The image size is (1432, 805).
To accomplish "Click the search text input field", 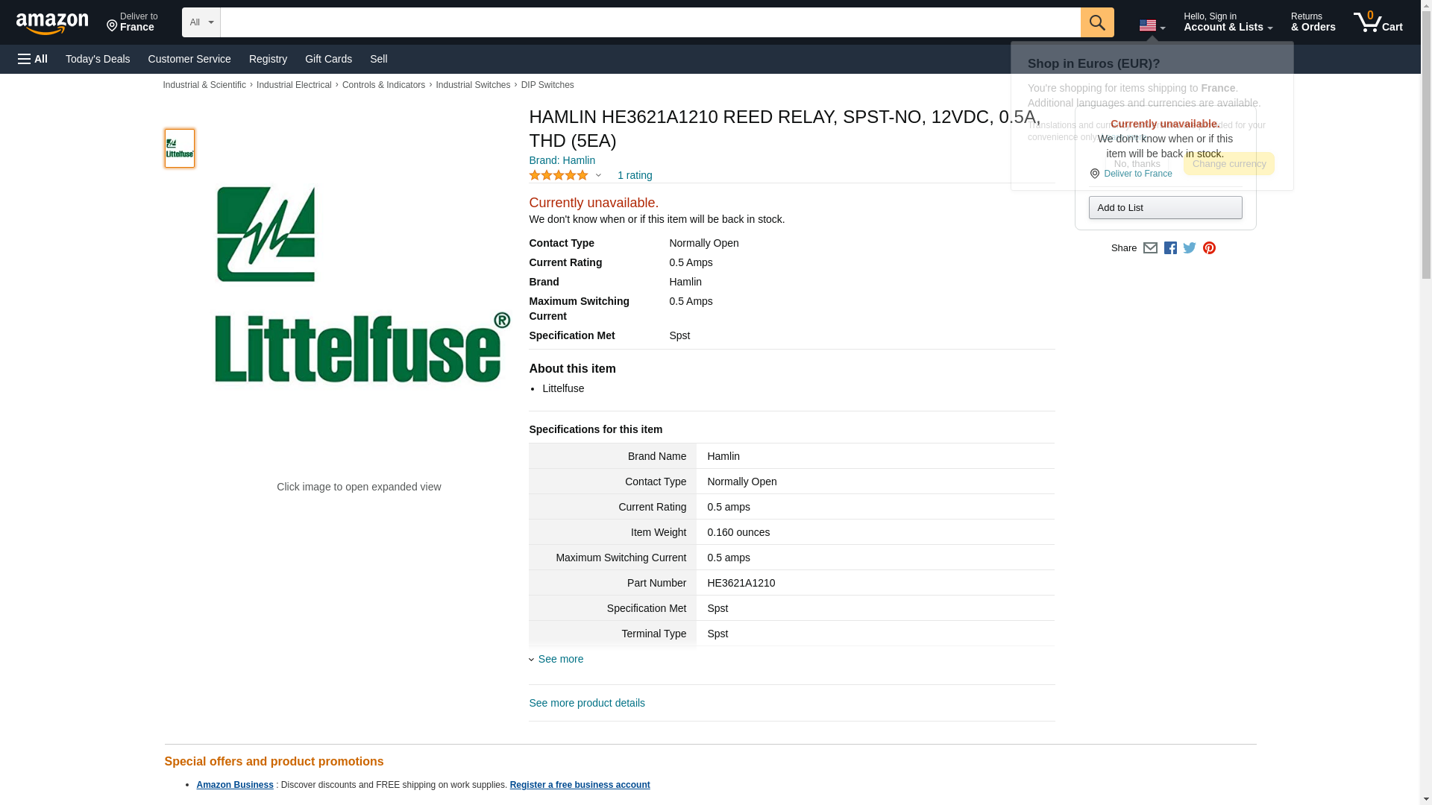I will click(650, 22).
